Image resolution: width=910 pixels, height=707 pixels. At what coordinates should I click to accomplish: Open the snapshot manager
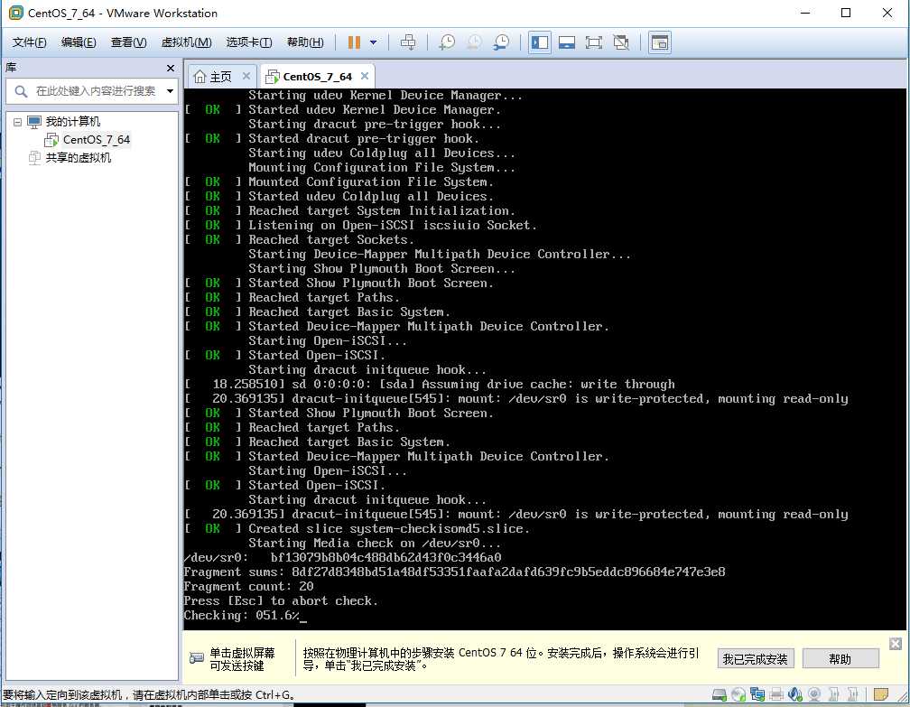point(501,42)
